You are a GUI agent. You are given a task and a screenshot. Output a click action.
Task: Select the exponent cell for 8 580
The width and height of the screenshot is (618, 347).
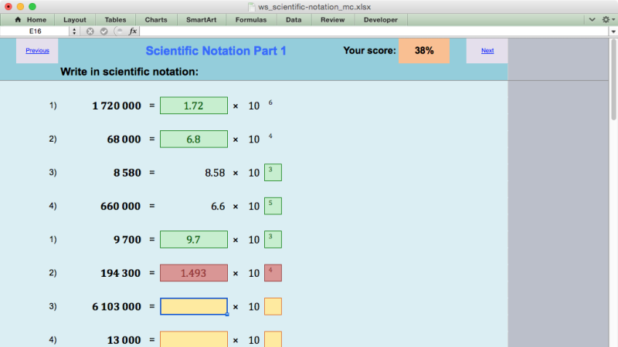tap(273, 172)
